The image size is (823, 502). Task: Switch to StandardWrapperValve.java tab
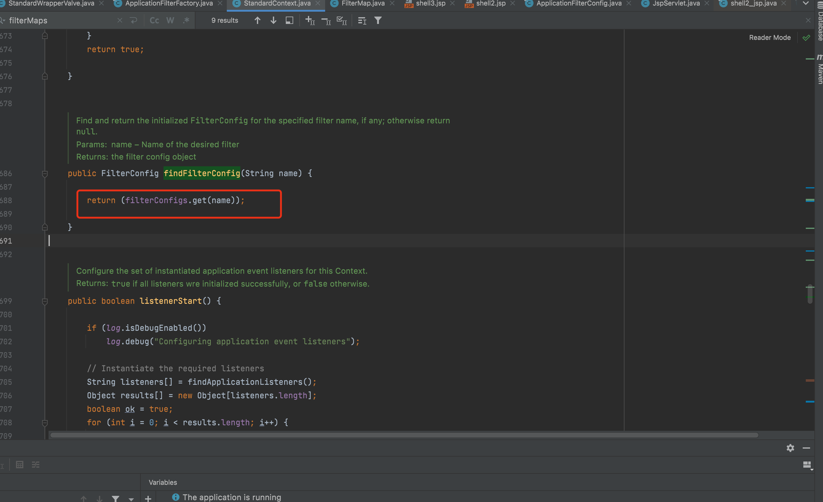coord(51,3)
